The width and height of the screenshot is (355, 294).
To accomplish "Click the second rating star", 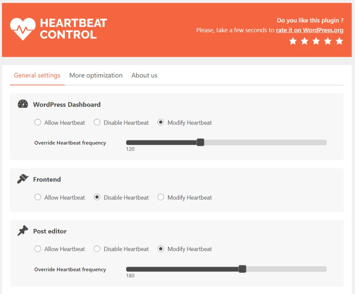I will coord(304,41).
